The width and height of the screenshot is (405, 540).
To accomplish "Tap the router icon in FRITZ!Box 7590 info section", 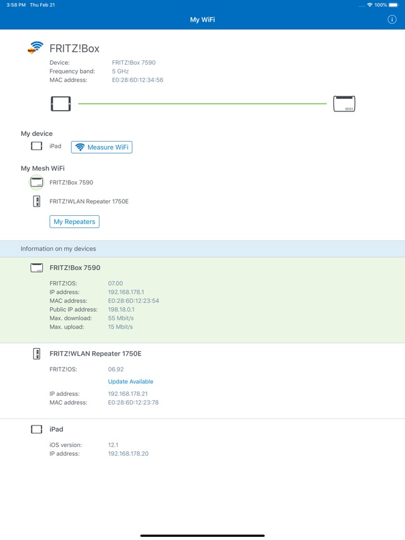I will (37, 267).
